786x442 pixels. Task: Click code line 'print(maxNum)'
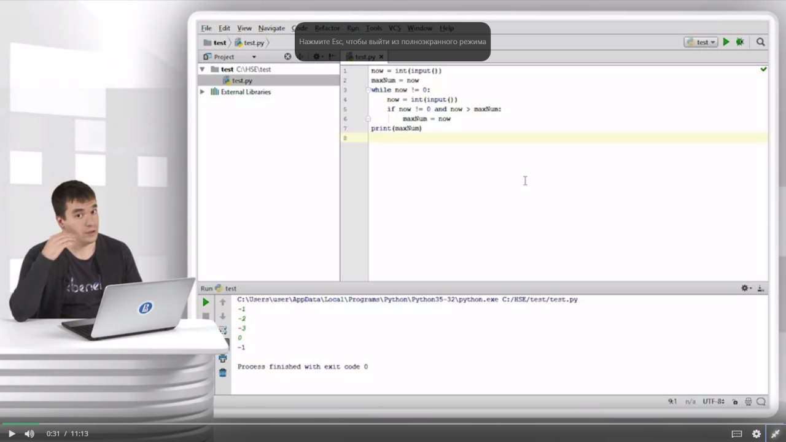click(396, 128)
